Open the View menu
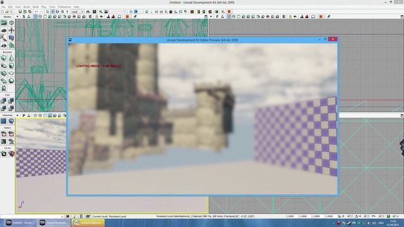Screen dimensions: 404x227 tap(18, 7)
